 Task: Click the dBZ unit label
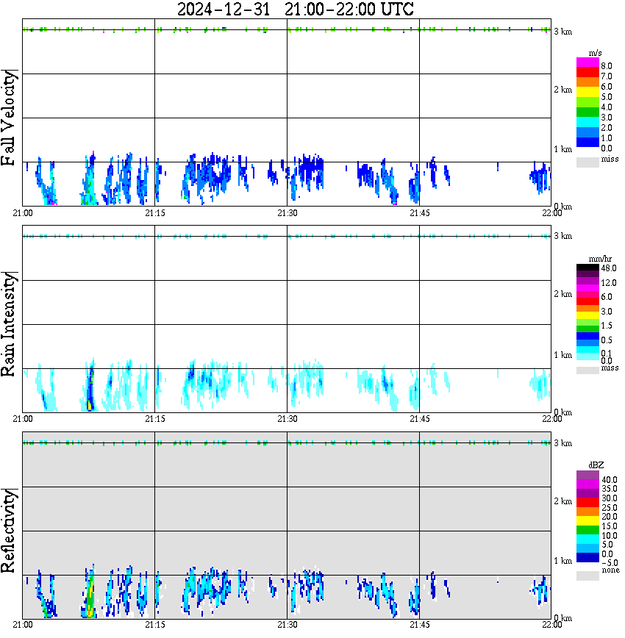596,465
